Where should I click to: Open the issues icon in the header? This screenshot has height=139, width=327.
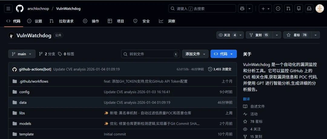click(278, 8)
